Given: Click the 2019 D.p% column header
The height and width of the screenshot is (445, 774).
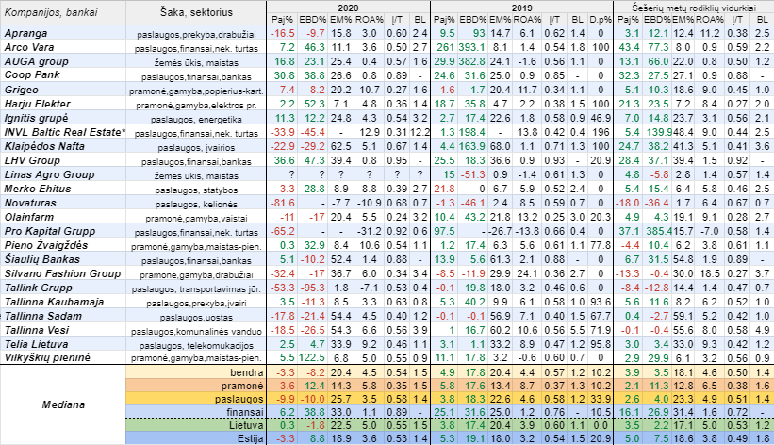Looking at the screenshot, I should tap(601, 20).
